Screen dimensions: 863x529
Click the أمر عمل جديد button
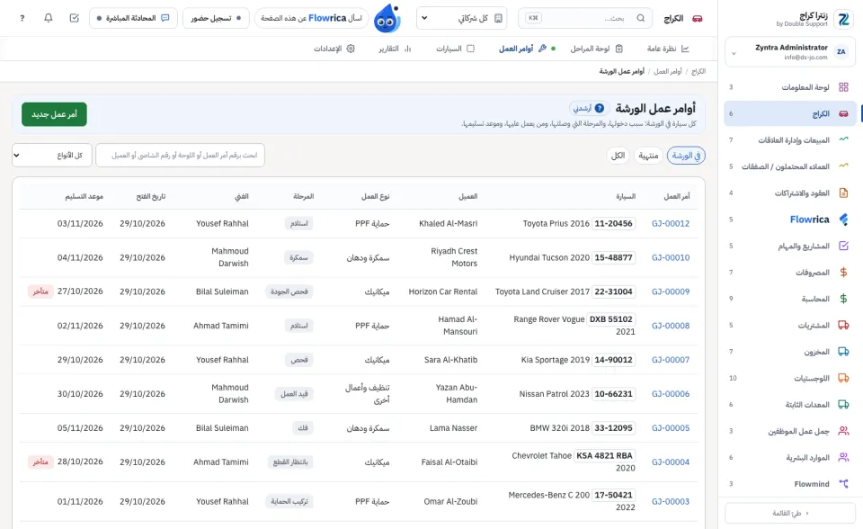click(x=55, y=114)
